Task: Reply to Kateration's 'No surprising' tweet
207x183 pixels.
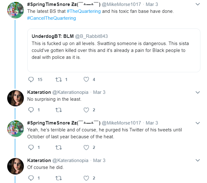Action: 31,110
